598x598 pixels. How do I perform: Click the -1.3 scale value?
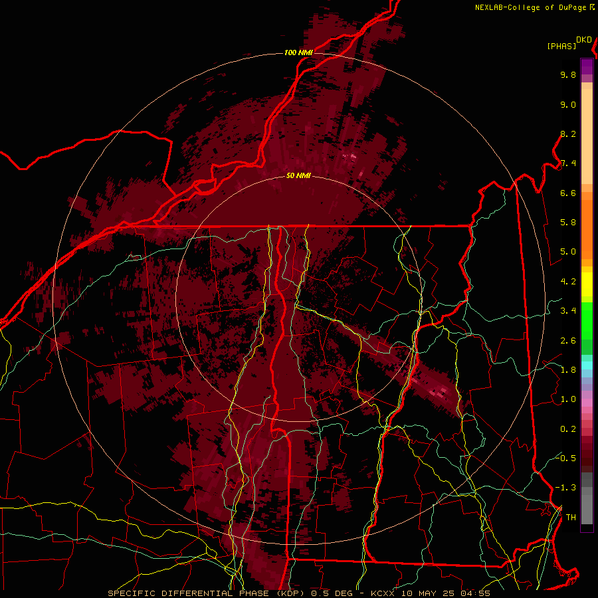[565, 488]
